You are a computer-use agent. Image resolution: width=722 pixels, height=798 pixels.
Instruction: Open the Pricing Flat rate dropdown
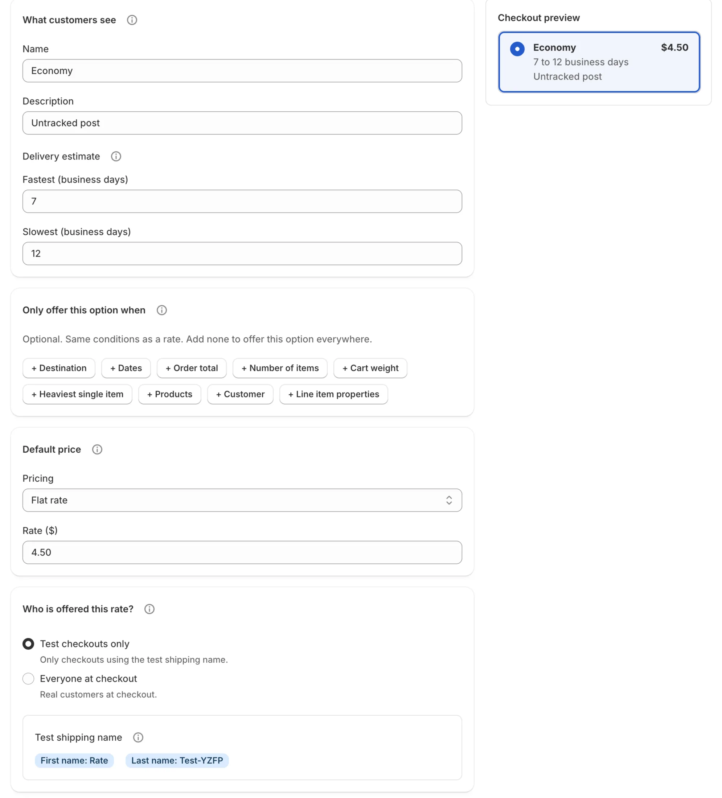click(242, 500)
